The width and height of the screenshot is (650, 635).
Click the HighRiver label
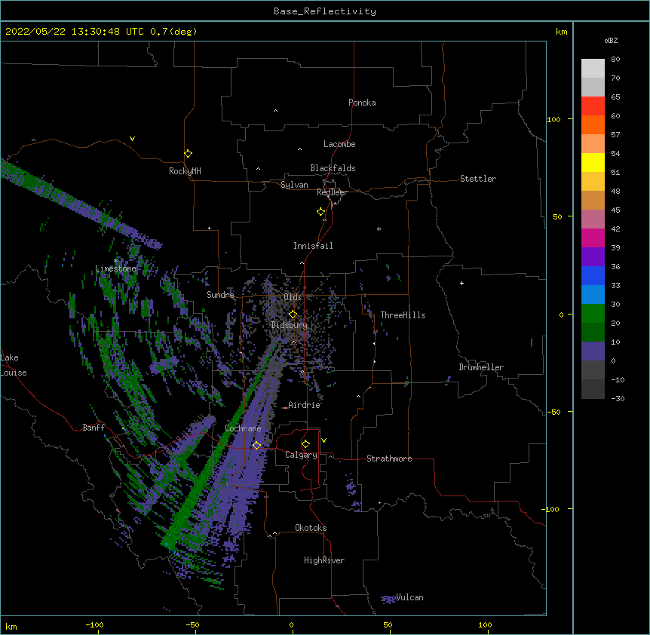pyautogui.click(x=324, y=560)
